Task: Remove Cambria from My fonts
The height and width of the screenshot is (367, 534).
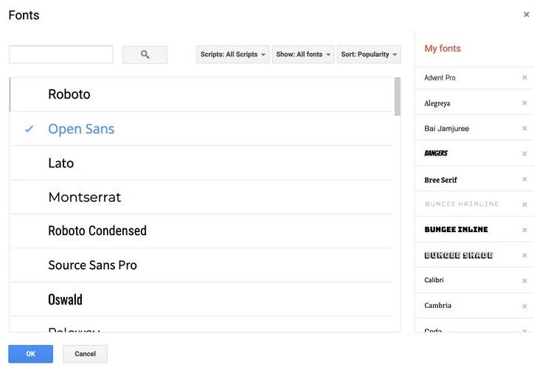Action: (524, 306)
